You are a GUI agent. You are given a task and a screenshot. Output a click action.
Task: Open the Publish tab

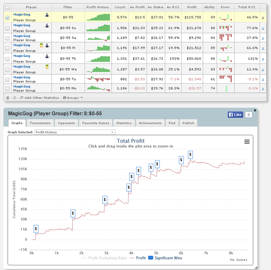[188, 123]
